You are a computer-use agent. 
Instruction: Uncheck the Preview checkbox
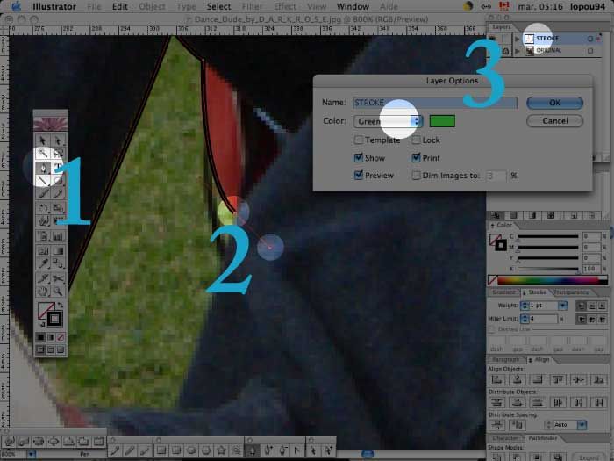coord(358,176)
